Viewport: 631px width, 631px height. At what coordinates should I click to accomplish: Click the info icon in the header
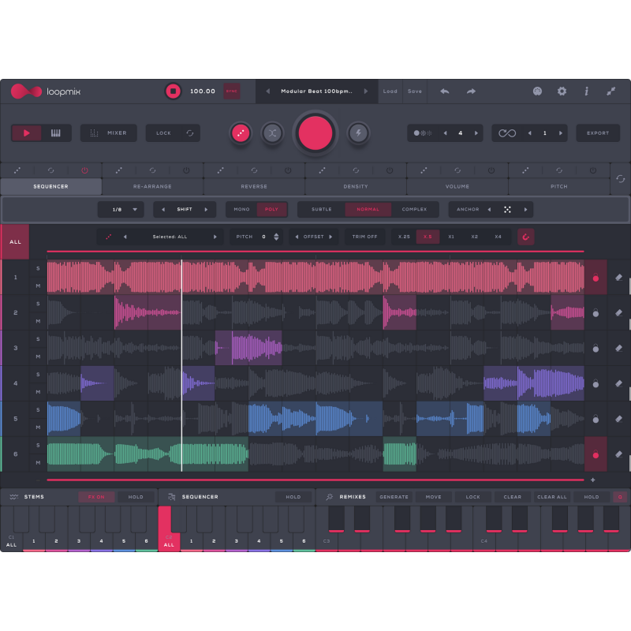(586, 91)
